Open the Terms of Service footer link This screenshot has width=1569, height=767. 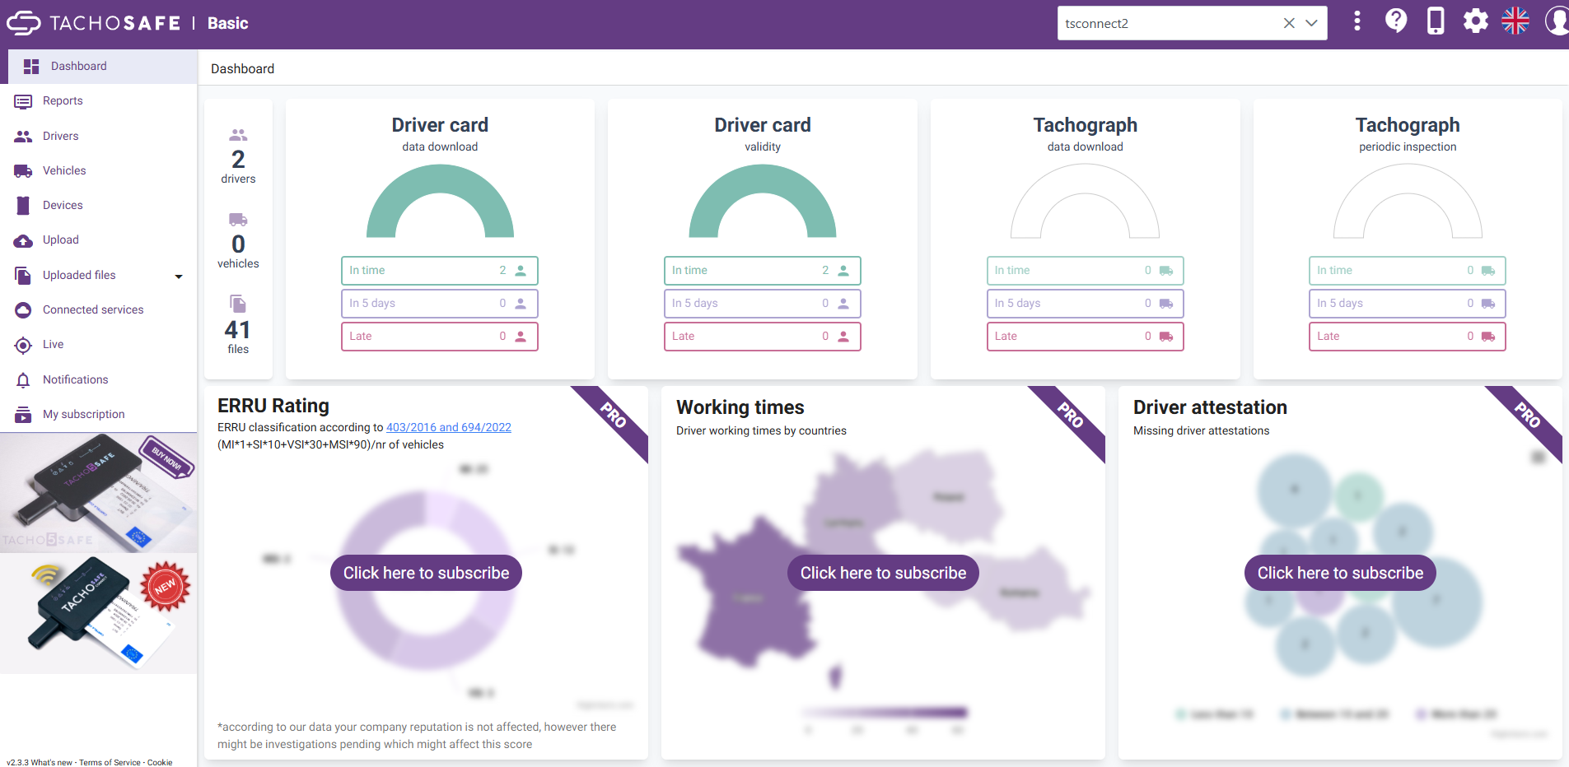[110, 763]
